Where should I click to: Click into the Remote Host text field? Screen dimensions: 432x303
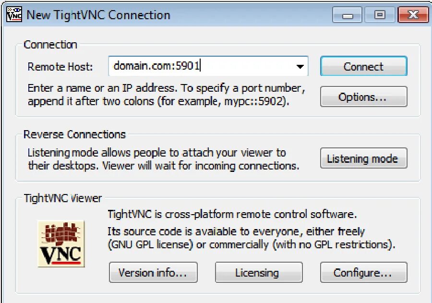point(208,66)
